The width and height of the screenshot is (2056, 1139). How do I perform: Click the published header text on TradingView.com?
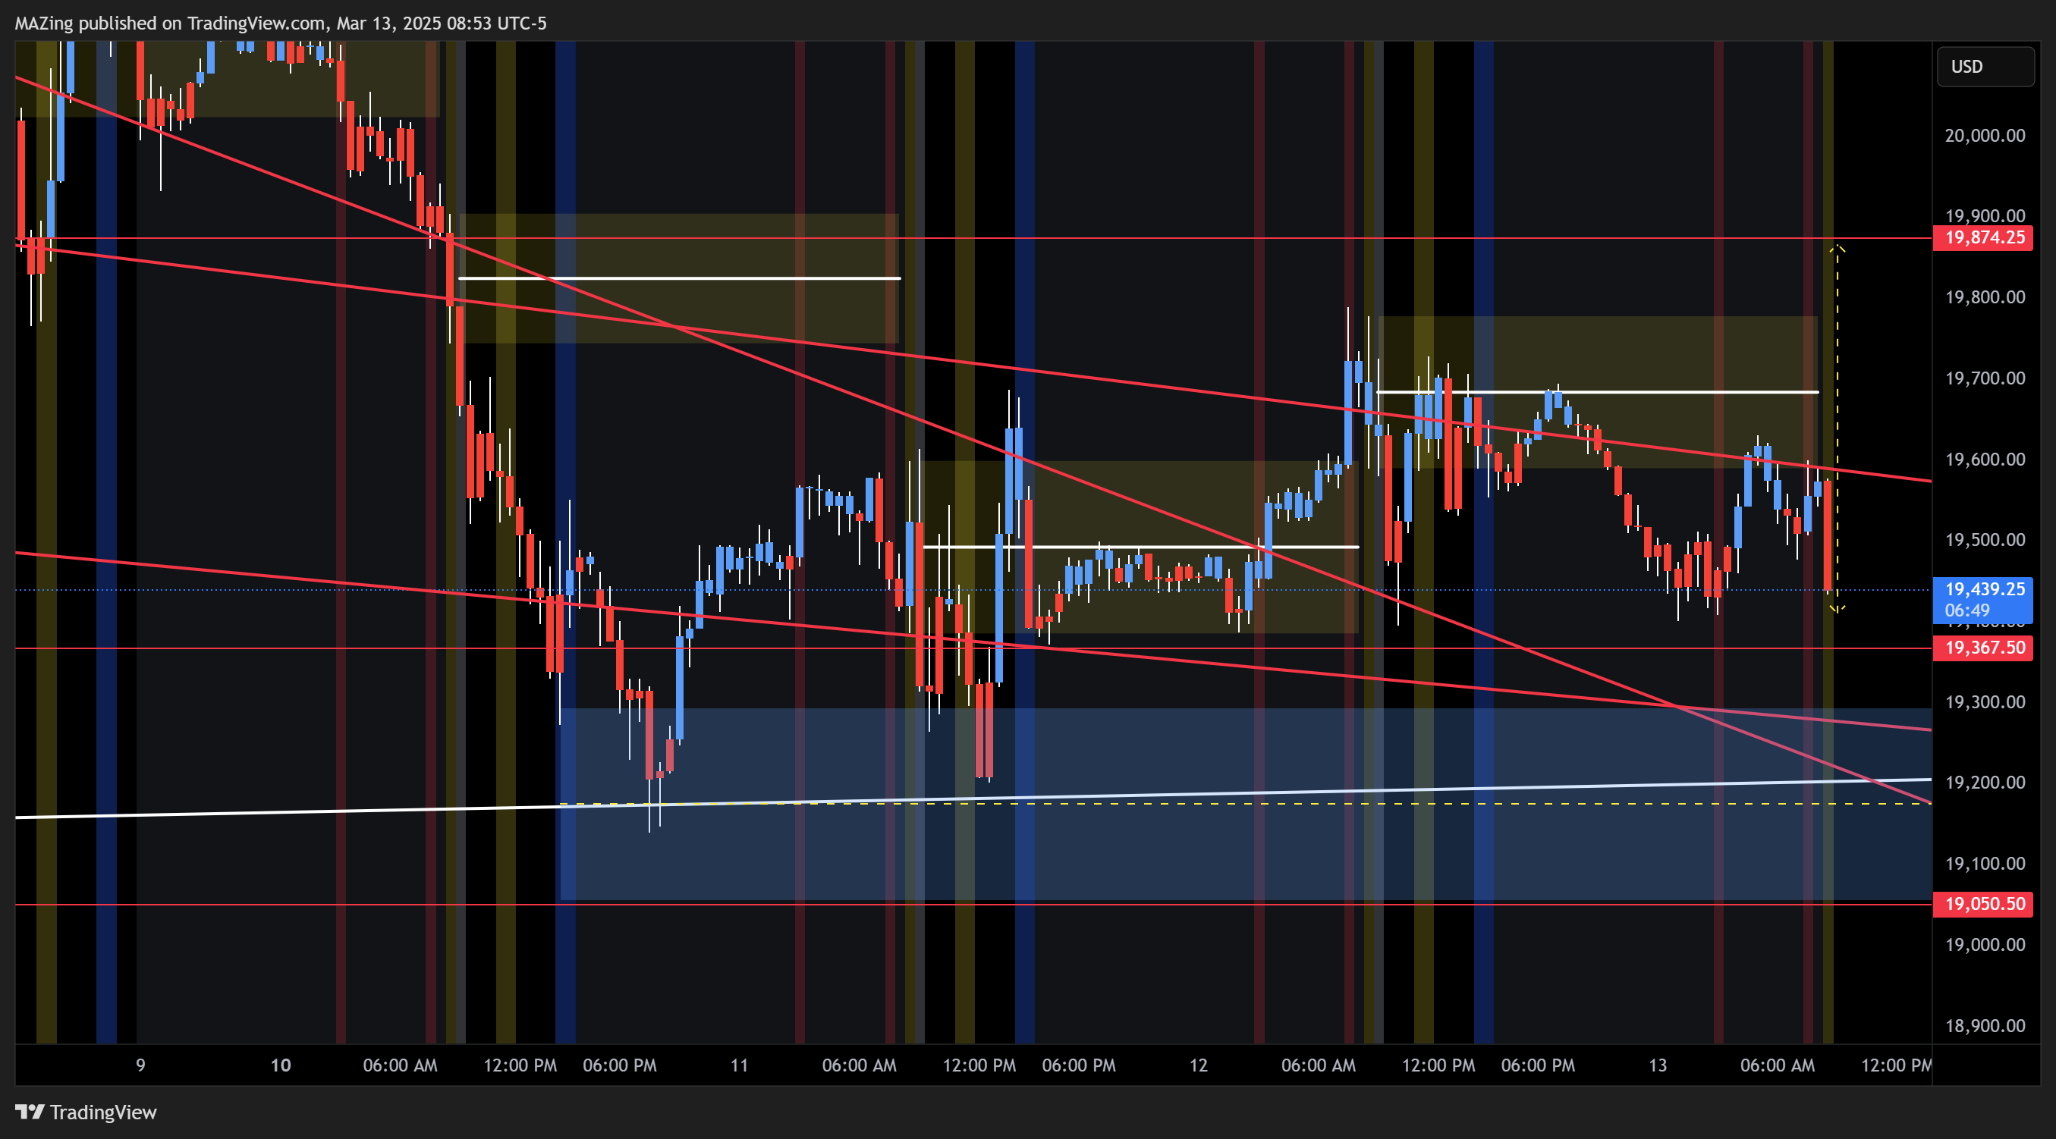click(x=280, y=24)
